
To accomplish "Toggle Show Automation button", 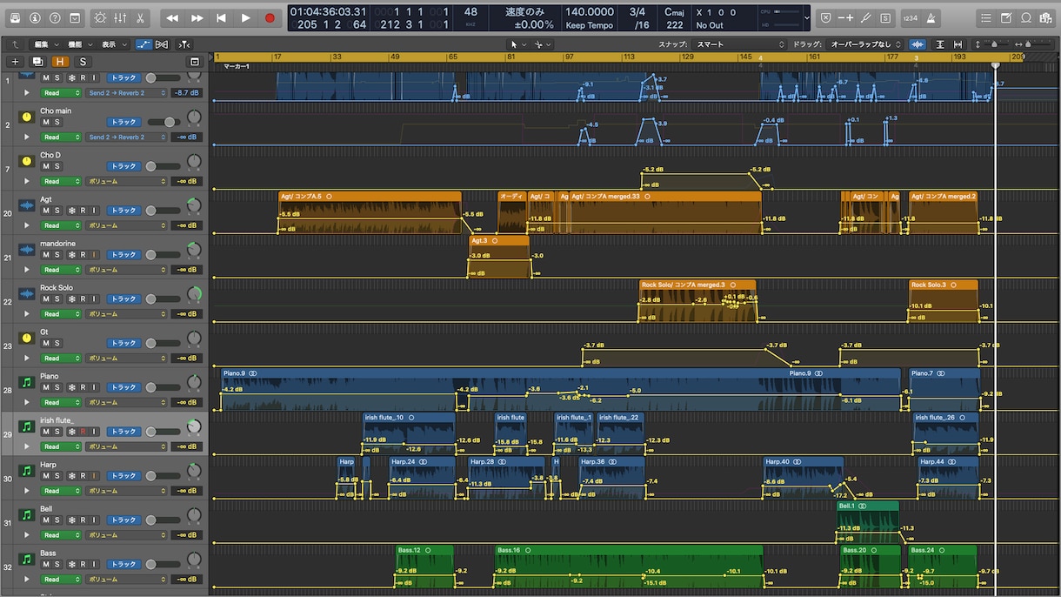I will 143,44.
